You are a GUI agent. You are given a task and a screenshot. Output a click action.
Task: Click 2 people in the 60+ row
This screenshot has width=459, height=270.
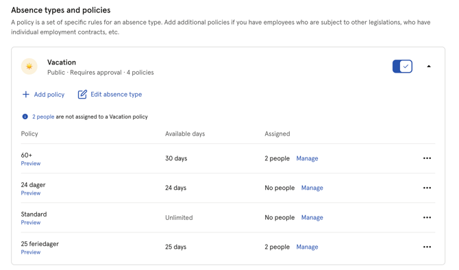[277, 158]
